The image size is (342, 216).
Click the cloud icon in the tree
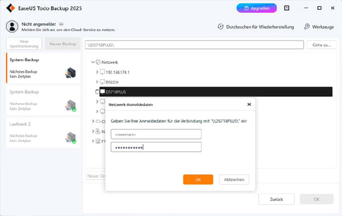pyautogui.click(x=98, y=121)
